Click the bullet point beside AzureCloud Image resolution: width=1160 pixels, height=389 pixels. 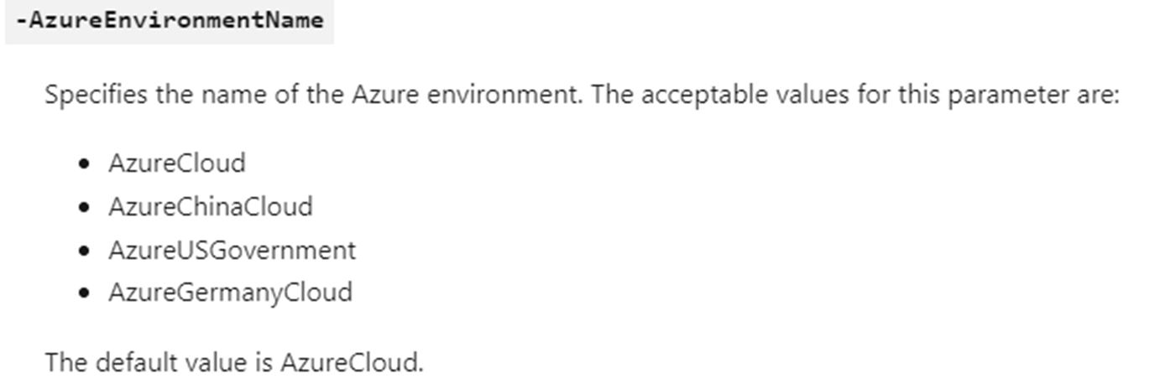(x=83, y=163)
